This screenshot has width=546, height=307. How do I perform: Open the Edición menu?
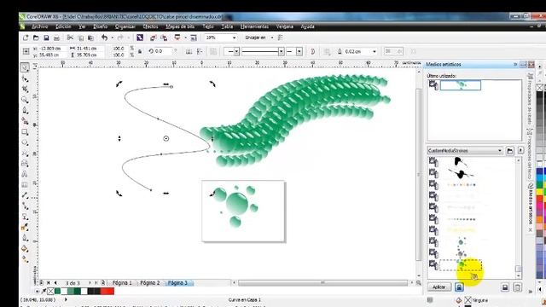coord(63,26)
